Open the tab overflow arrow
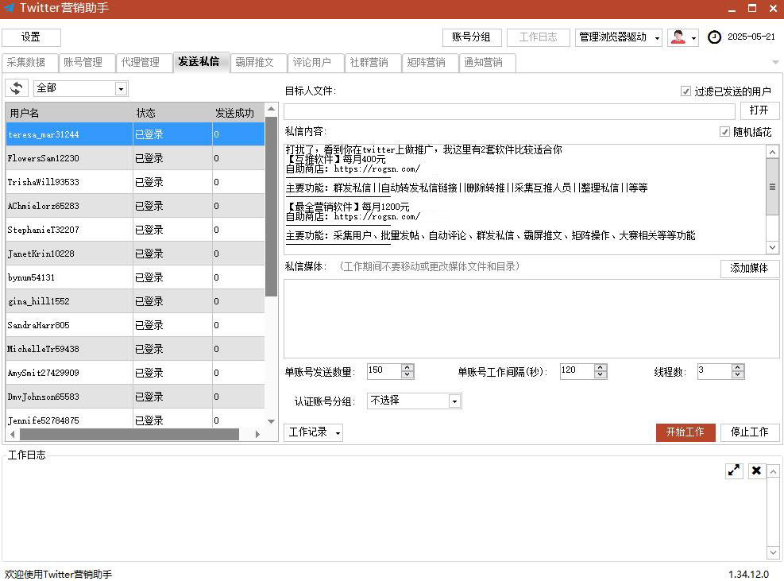 pyautogui.click(x=775, y=62)
